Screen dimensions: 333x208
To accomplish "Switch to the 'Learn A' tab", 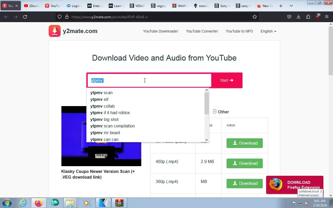I will coord(116,6).
